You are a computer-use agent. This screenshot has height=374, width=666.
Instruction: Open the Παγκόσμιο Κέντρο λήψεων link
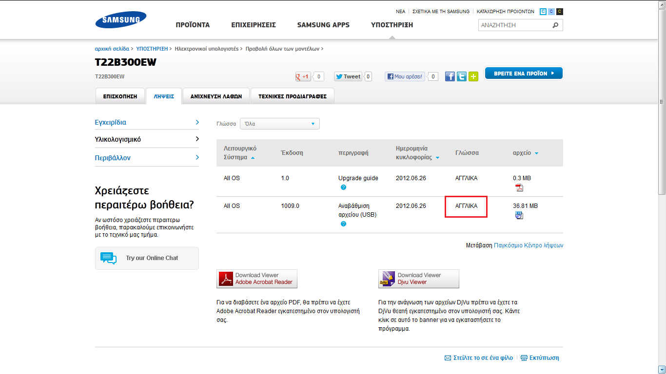click(x=529, y=245)
